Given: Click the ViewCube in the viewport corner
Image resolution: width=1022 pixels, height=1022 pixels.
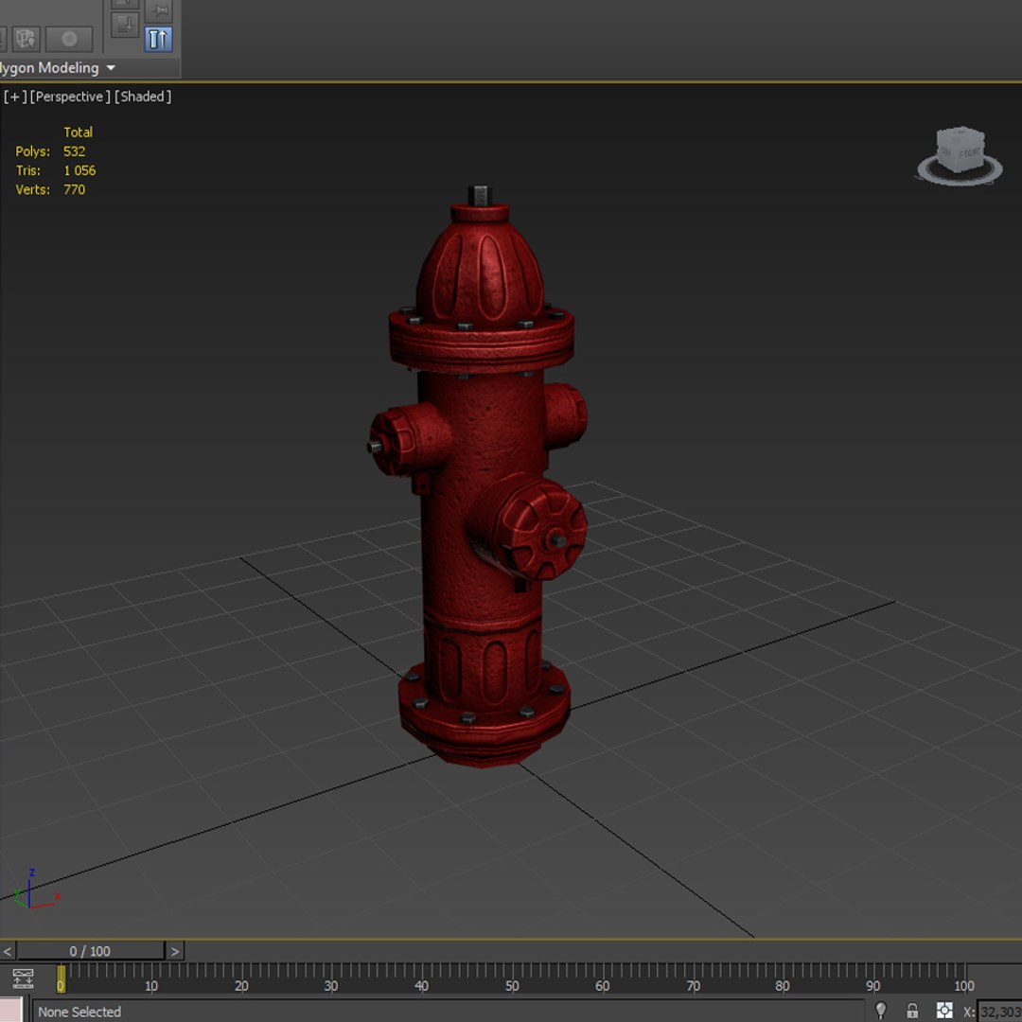Looking at the screenshot, I should coord(960,149).
